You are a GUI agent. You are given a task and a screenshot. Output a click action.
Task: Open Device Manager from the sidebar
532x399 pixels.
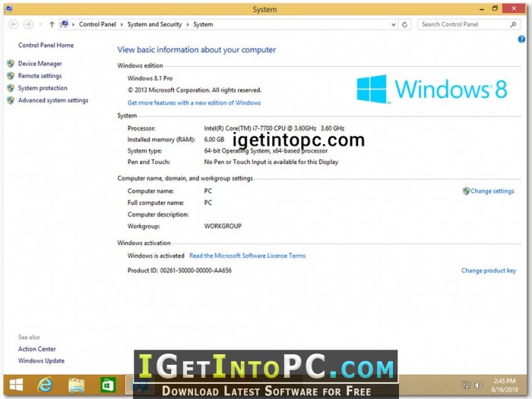[x=40, y=64]
